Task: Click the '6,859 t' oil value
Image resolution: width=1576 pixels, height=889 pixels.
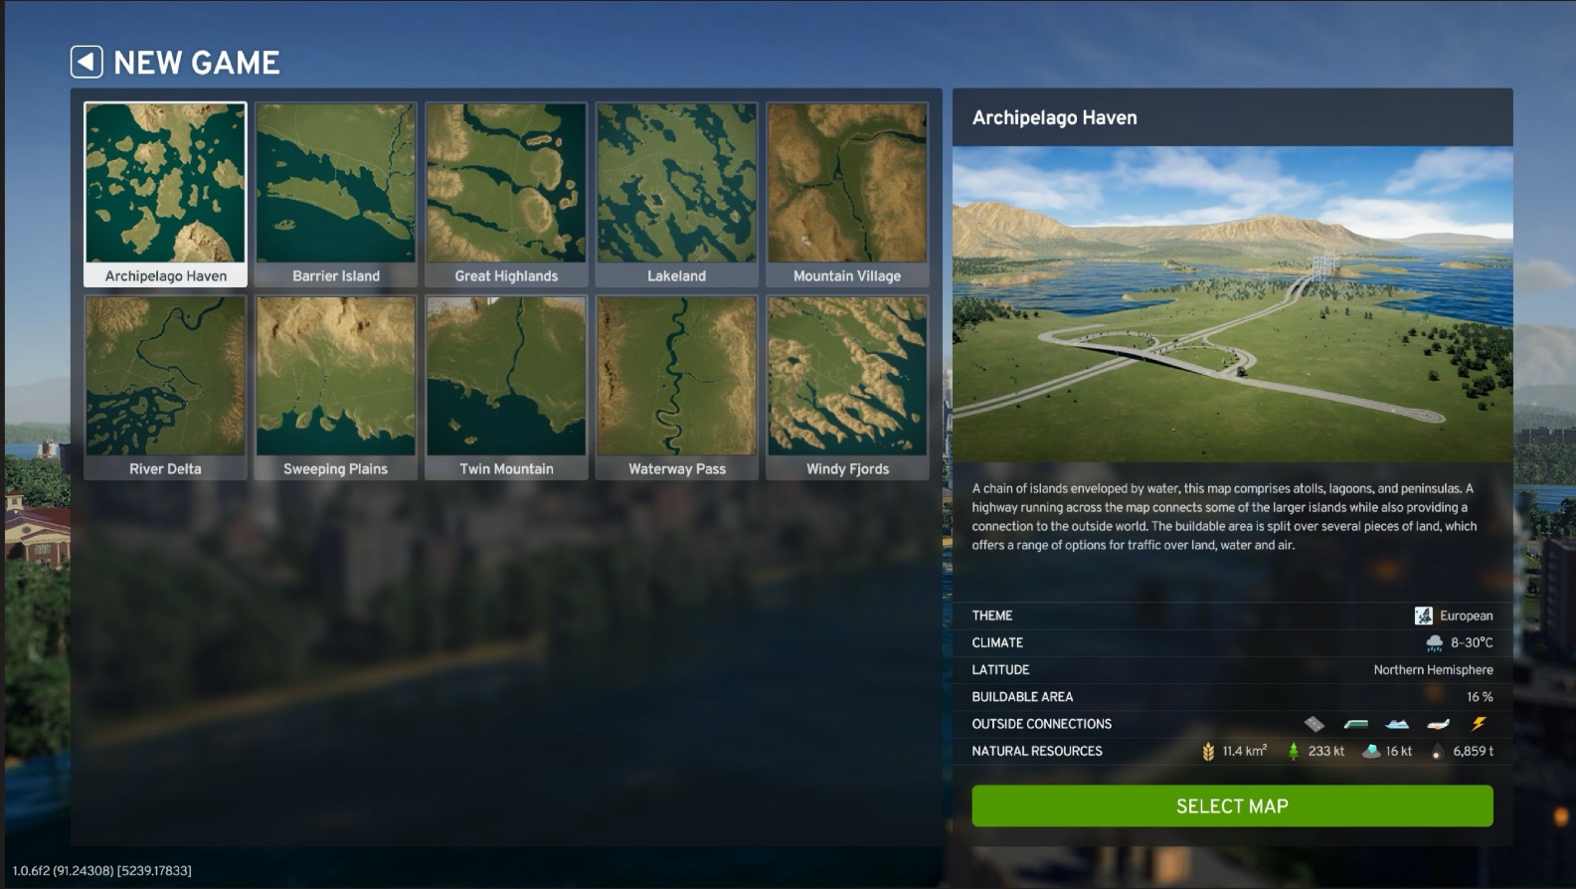Action: (x=1473, y=751)
